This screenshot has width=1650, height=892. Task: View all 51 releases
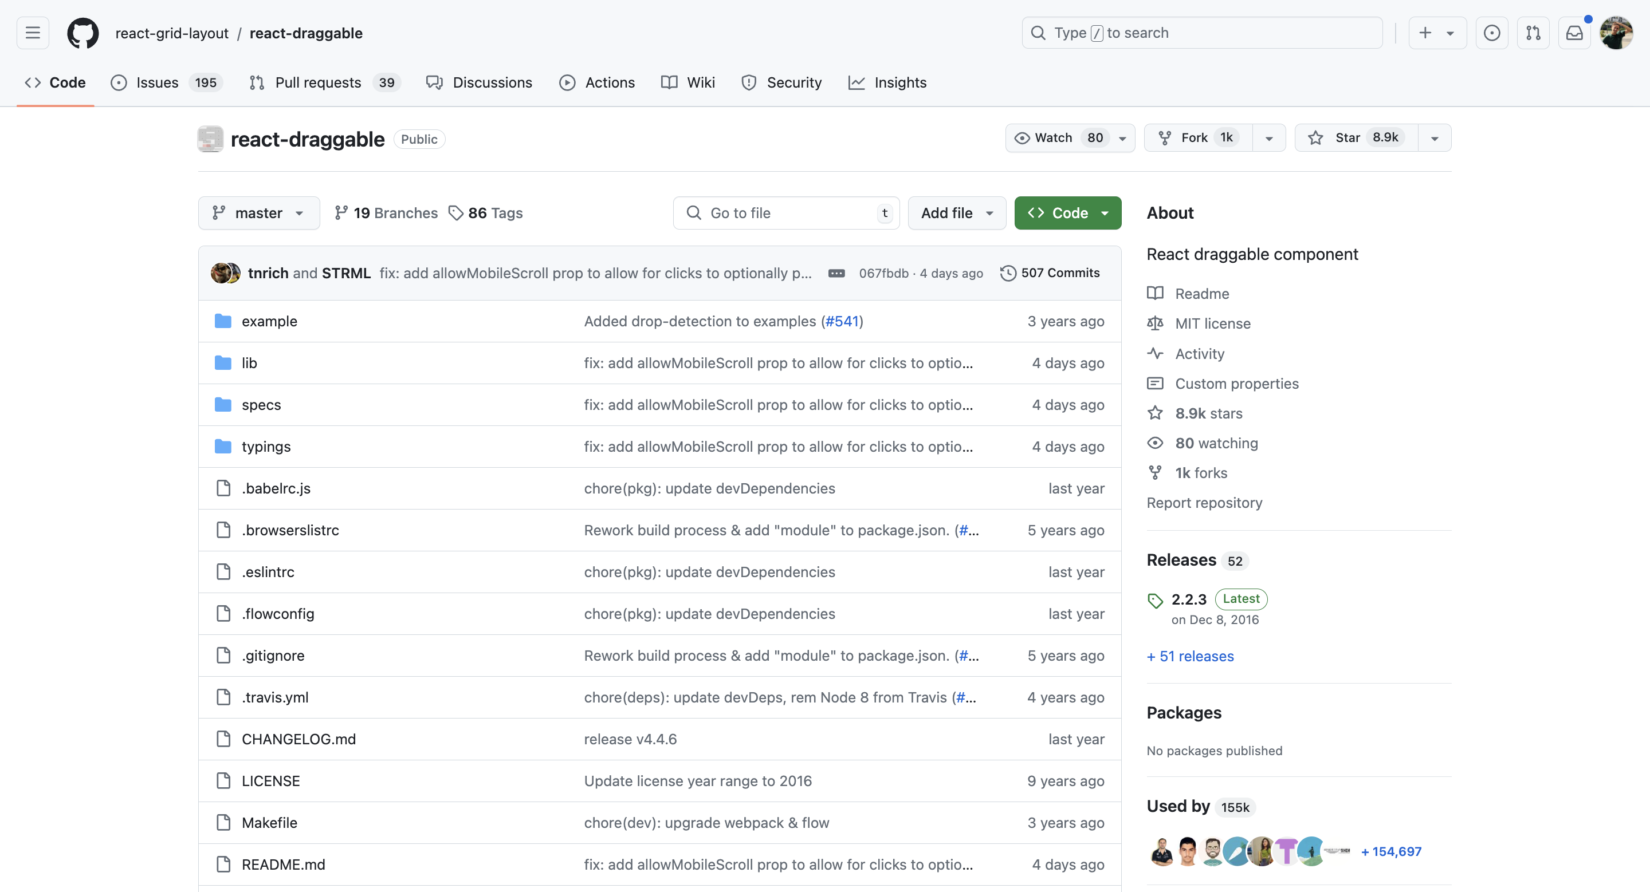pyautogui.click(x=1189, y=656)
